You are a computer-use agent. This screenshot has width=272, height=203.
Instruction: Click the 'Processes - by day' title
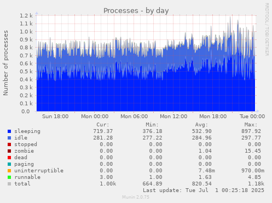coord(136,11)
